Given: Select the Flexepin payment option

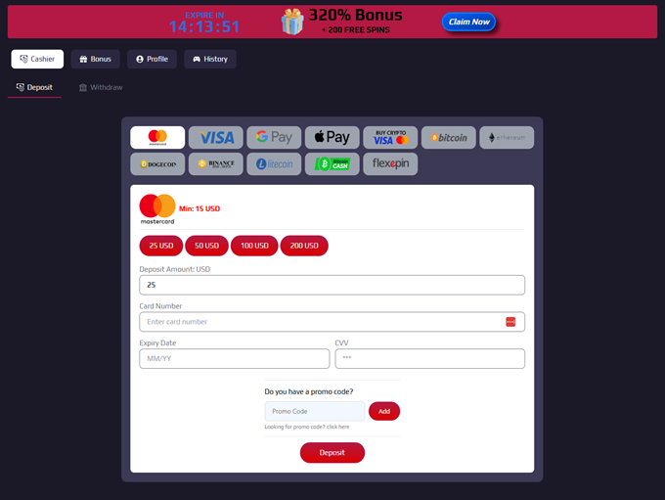Looking at the screenshot, I should pos(390,164).
